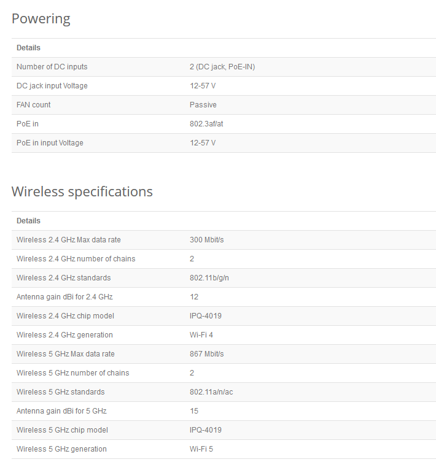
Task: Select the Passive value text
Action: (203, 105)
